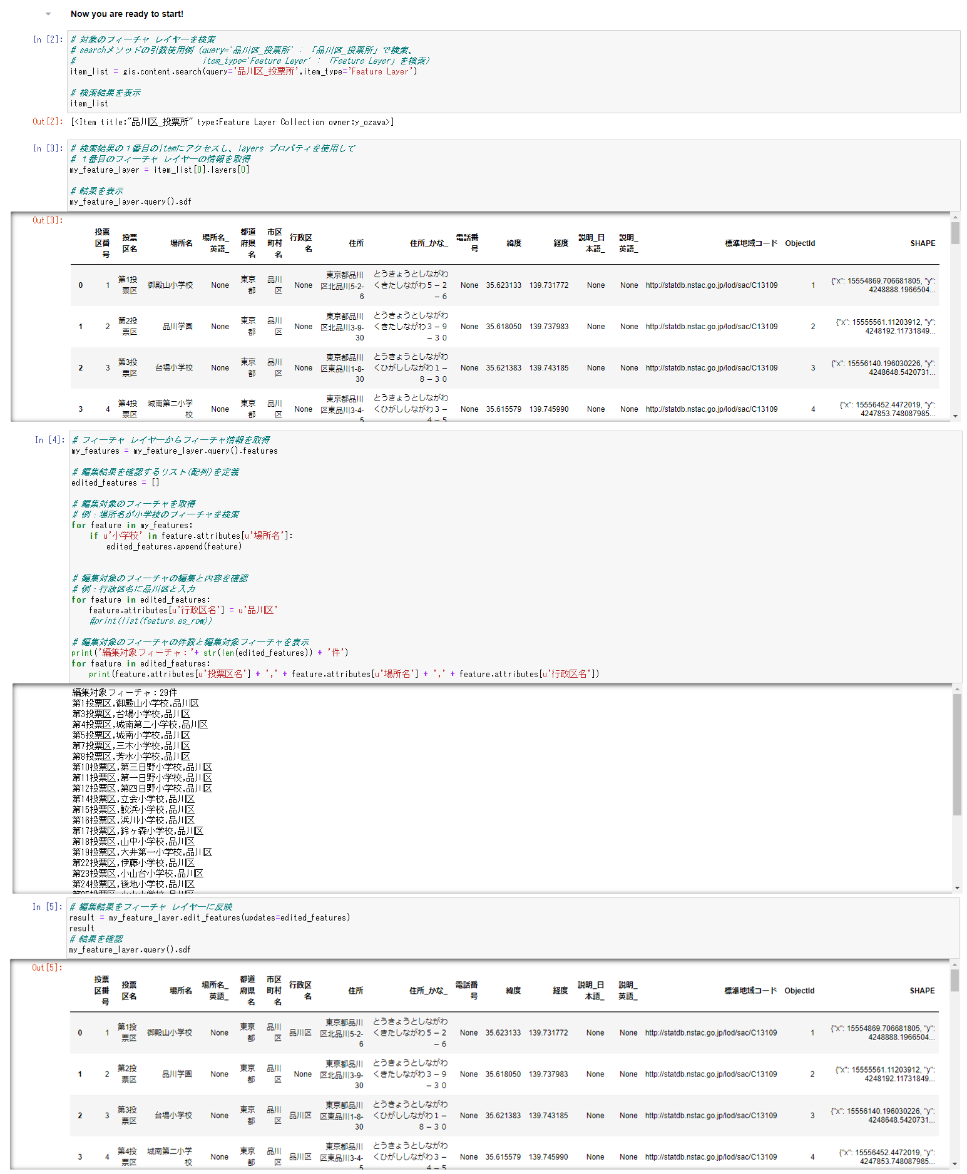
Task: Collapse the 'Now you are ready to start!' heading arrow
Action: [48, 14]
